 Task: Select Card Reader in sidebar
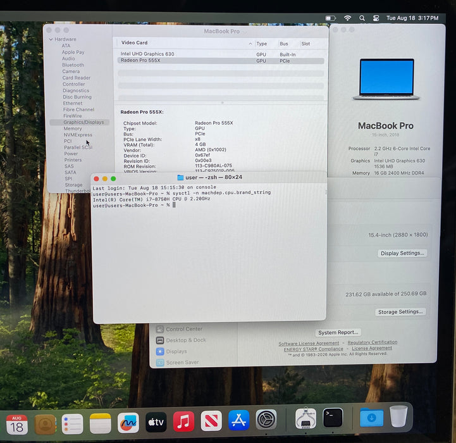(76, 78)
